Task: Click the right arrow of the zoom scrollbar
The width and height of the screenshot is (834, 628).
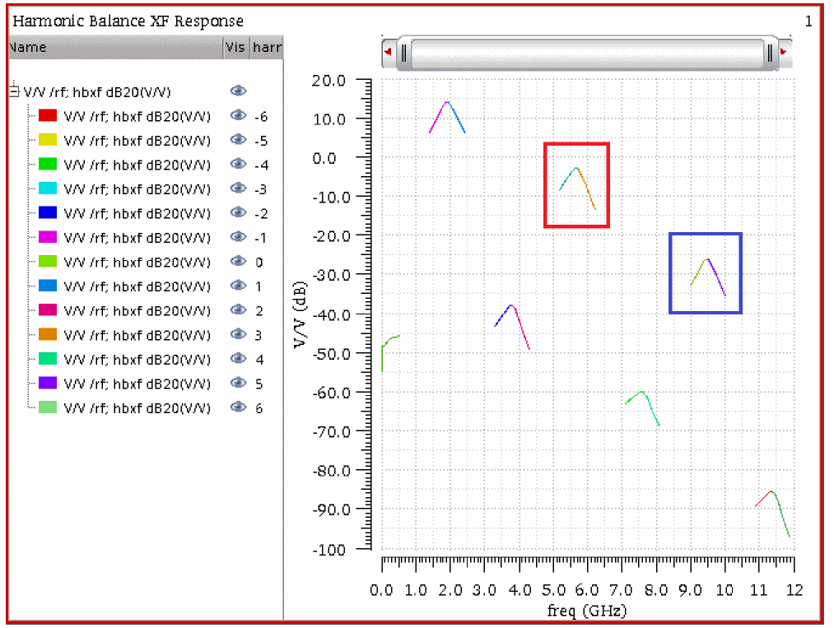Action: (784, 52)
